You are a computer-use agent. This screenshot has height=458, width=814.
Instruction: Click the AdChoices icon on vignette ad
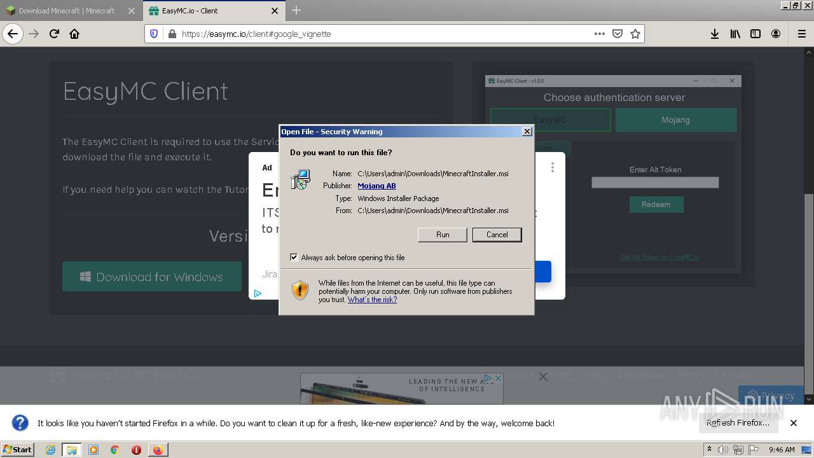(257, 293)
